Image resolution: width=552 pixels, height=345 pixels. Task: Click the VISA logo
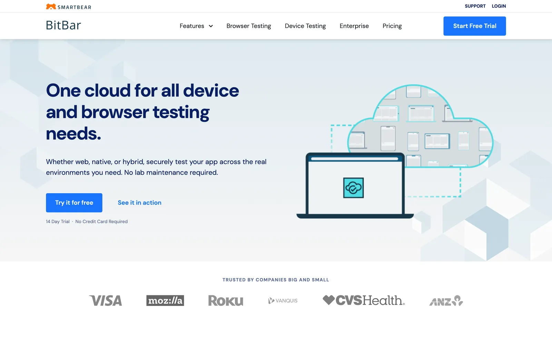(106, 300)
